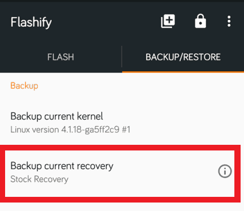Click the Flashify app title

click(x=31, y=23)
